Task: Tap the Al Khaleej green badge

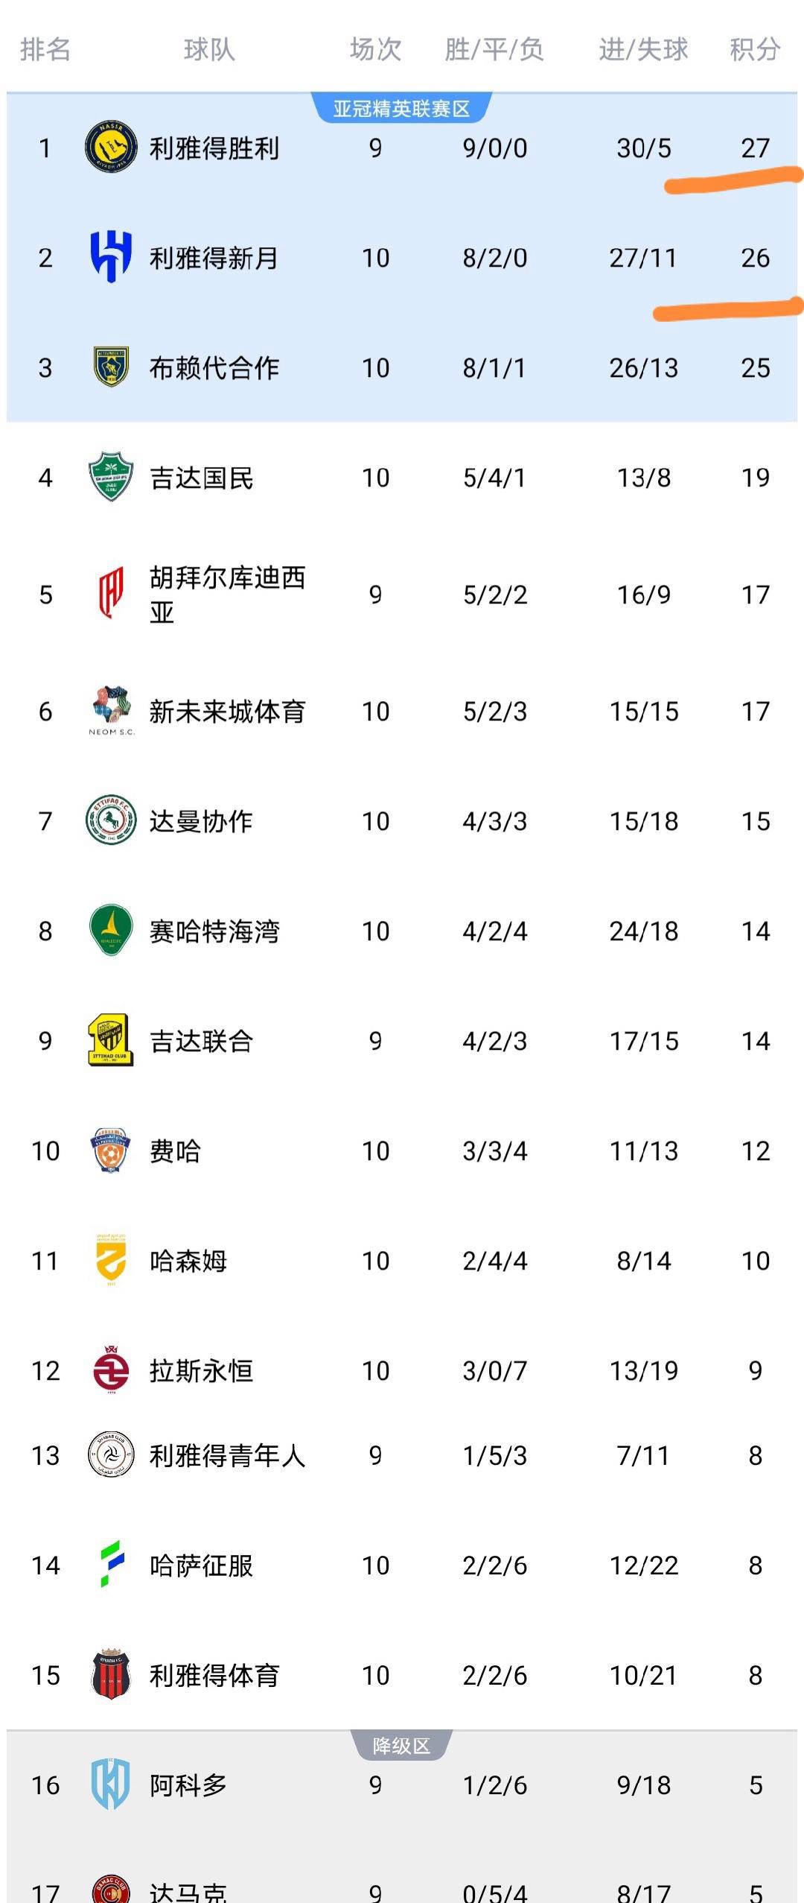Action: 111,930
